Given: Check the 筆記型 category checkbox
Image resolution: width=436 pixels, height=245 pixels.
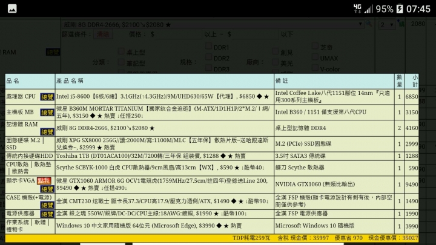Looking at the screenshot, I should pos(121,62).
